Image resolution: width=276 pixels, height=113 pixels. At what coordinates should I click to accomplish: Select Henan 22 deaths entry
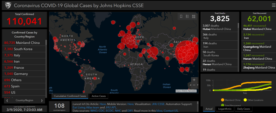[x=219, y=62]
